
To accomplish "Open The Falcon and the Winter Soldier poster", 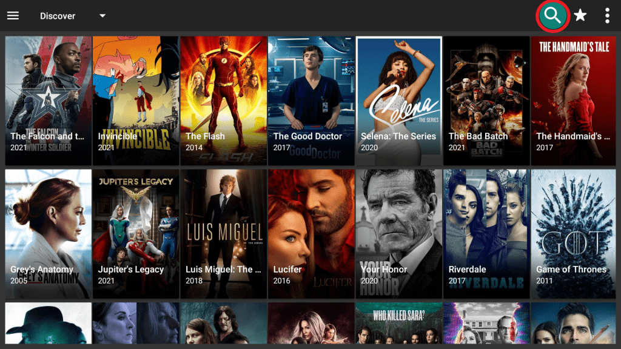I will pos(49,101).
